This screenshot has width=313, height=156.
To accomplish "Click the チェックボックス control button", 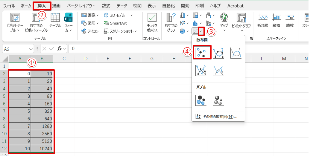I will [152, 23].
